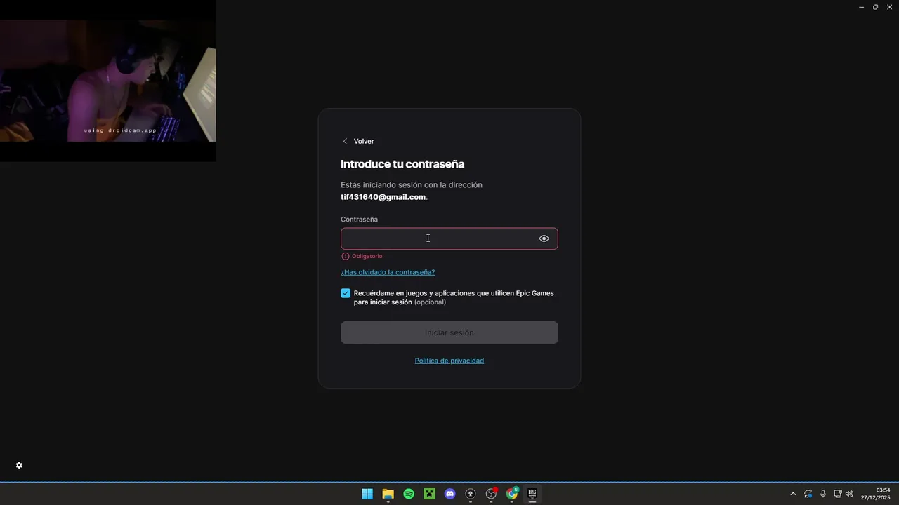Viewport: 899px width, 505px height.
Task: Open Minecraft from the taskbar
Action: point(429,494)
